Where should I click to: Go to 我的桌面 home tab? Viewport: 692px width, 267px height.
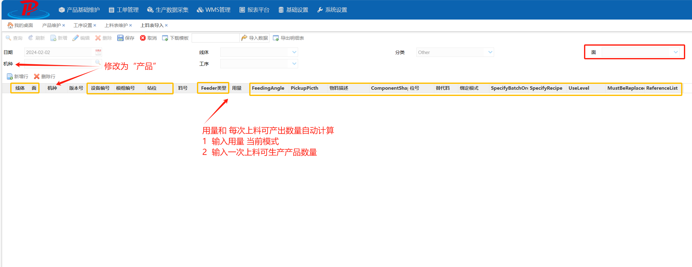20,25
